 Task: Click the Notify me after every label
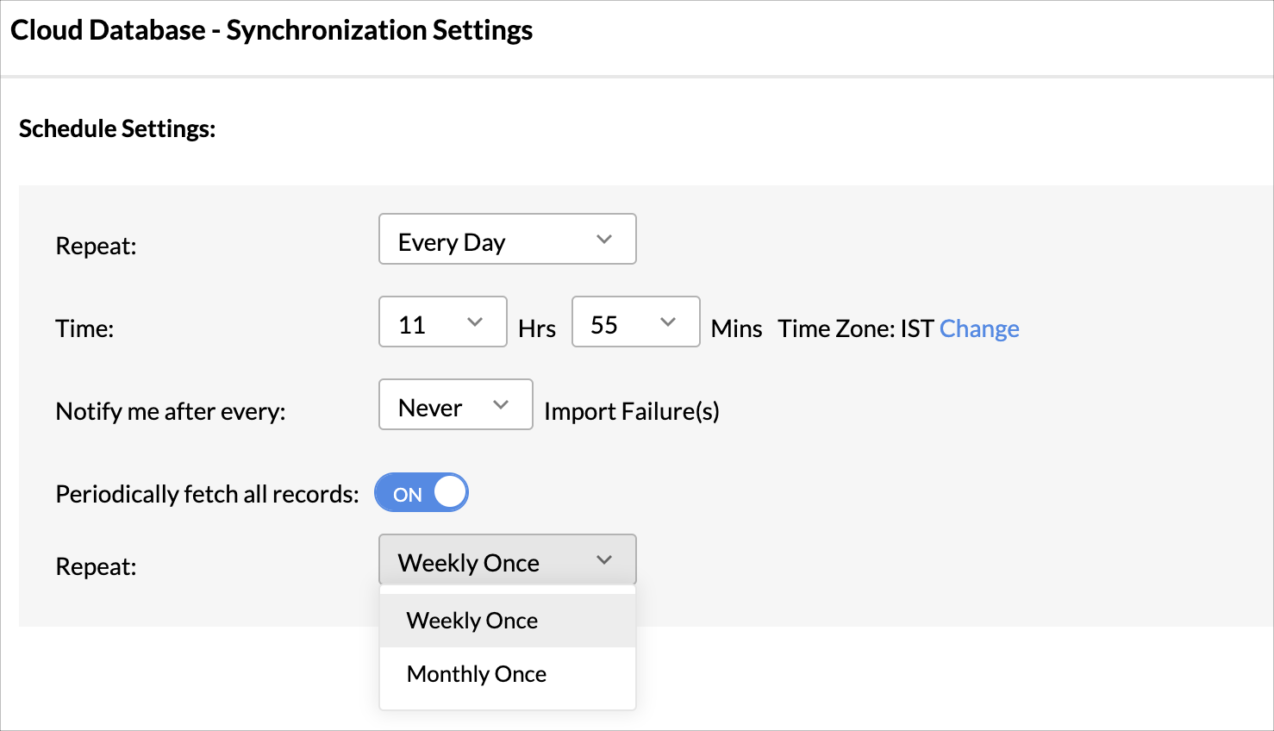[x=171, y=411]
